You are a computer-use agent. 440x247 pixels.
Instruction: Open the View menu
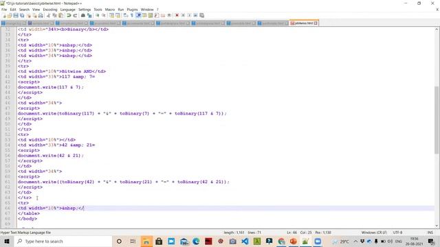pyautogui.click(x=36, y=10)
